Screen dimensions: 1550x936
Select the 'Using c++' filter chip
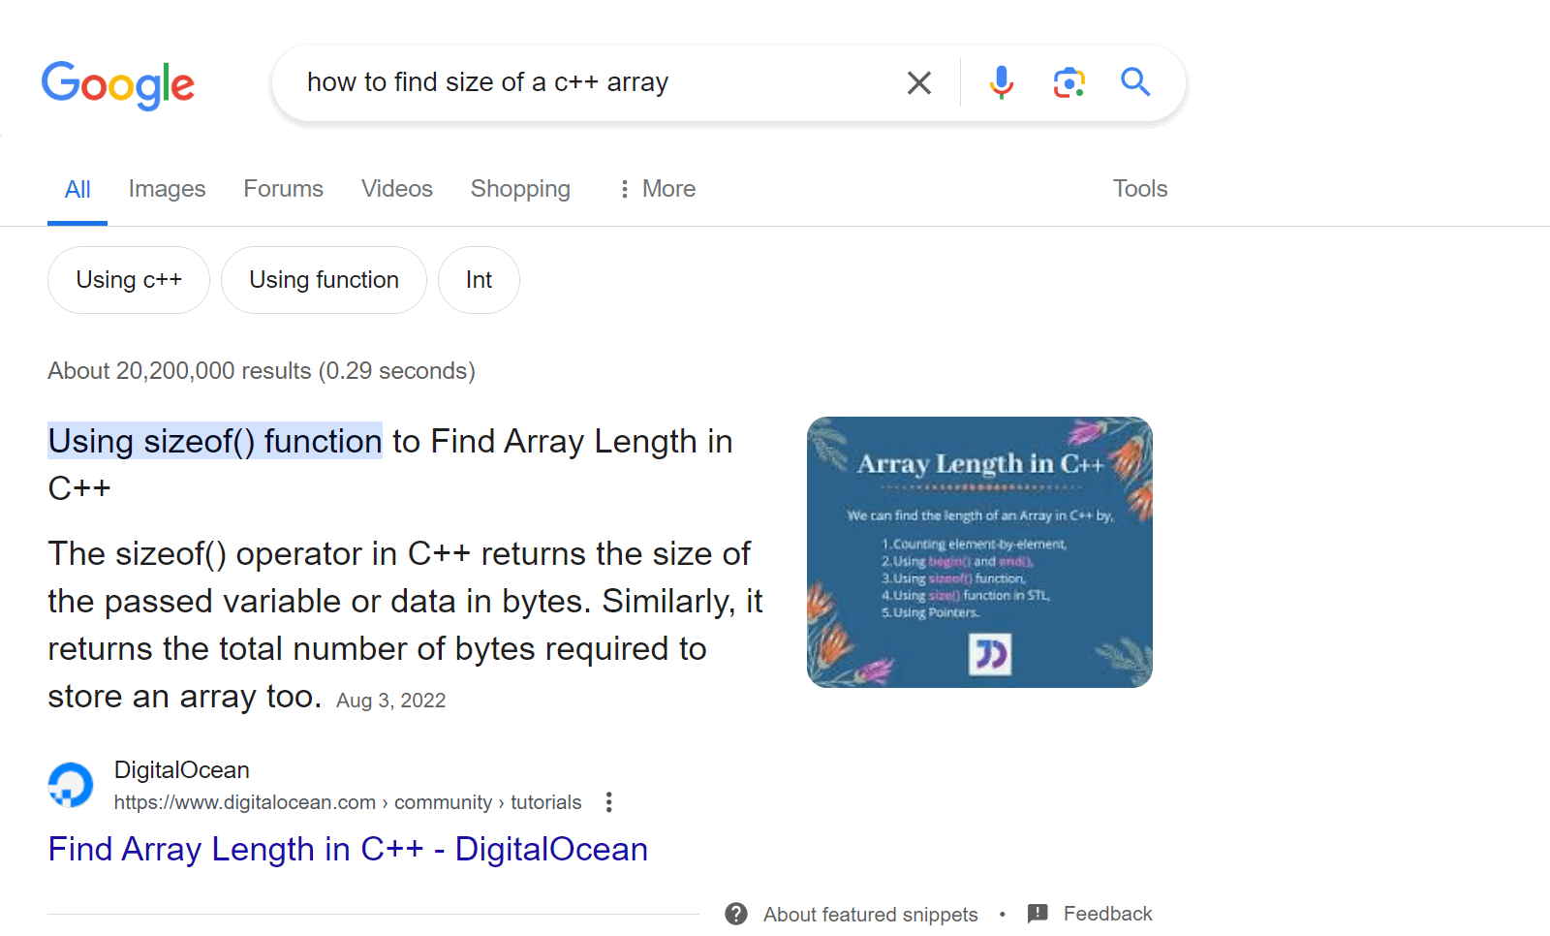click(128, 280)
